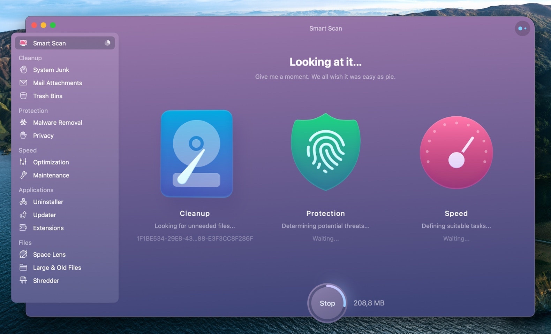Select the Shredder icon in sidebar
This screenshot has height=334, width=551.
(23, 280)
